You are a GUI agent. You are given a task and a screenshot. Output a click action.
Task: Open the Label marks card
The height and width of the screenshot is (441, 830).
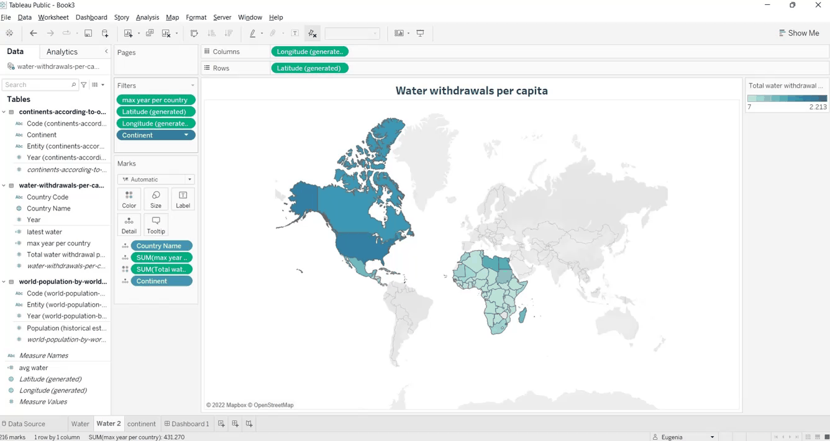coord(183,199)
